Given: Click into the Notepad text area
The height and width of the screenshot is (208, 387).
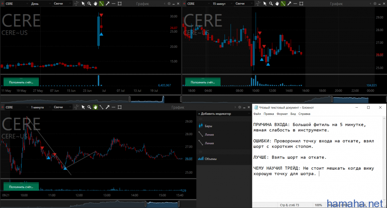Looking at the screenshot, I should click(317, 160).
